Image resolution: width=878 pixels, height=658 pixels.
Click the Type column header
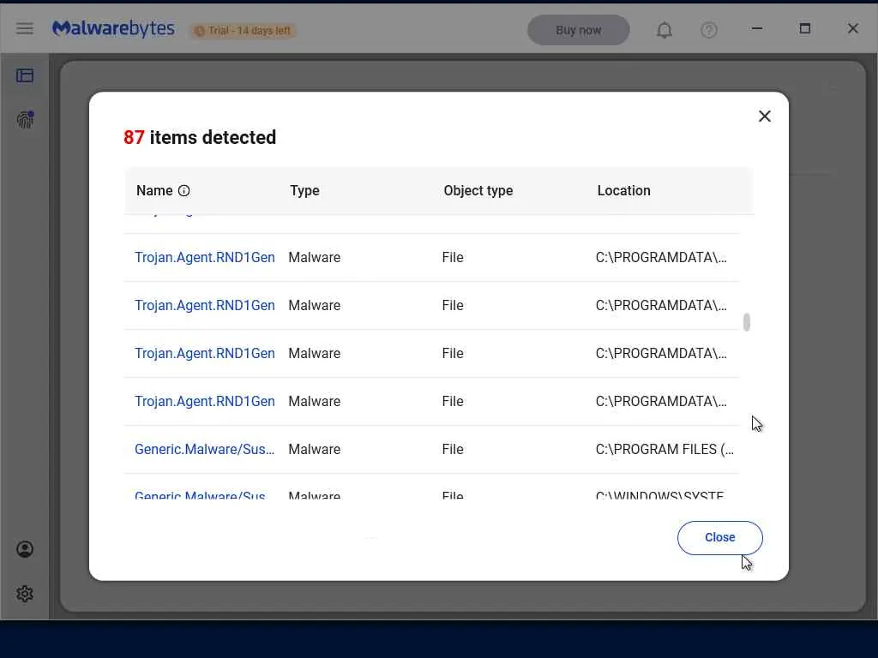coord(304,191)
